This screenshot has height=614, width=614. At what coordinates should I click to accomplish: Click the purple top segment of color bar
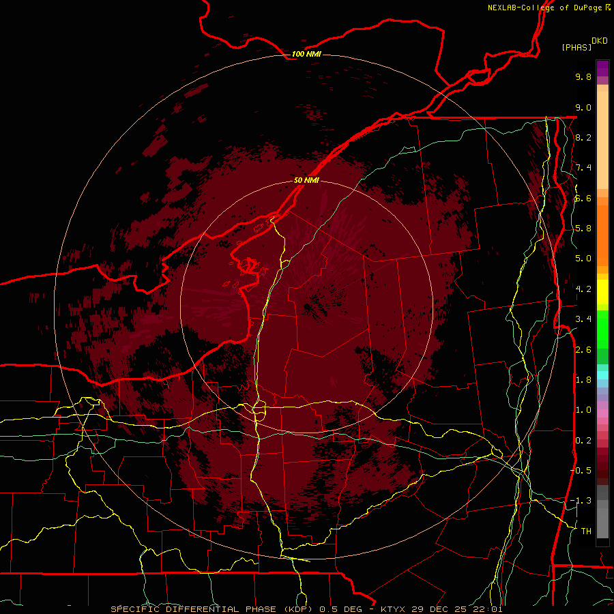(602, 68)
